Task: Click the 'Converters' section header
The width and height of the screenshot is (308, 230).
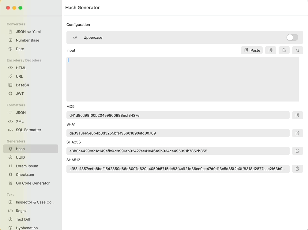Action: click(x=16, y=24)
